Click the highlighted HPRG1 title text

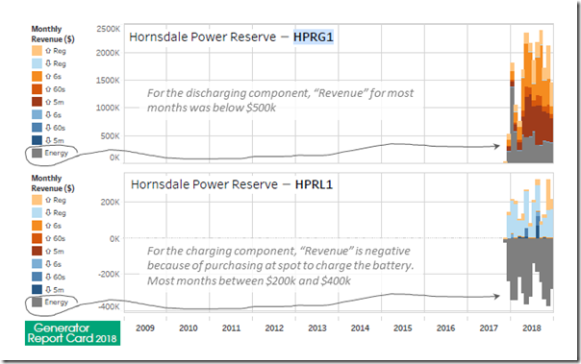314,37
